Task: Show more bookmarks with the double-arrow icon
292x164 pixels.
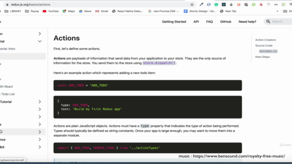Action: [x=277, y=11]
